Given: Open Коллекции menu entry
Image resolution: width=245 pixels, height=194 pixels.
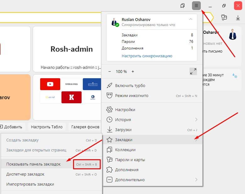Looking at the screenshot, I should click(x=152, y=150).
